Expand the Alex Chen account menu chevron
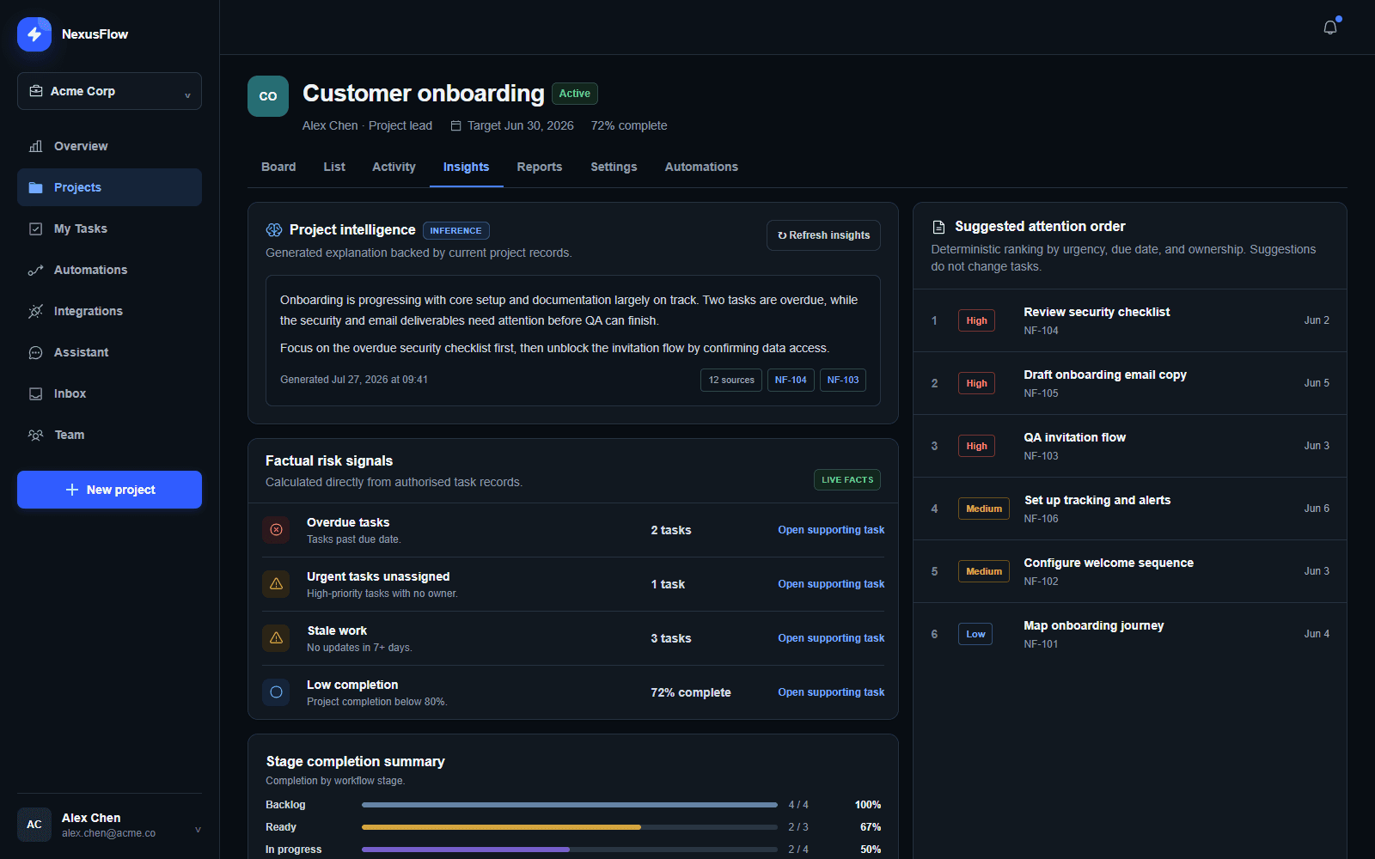Image resolution: width=1375 pixels, height=859 pixels. pos(198,829)
